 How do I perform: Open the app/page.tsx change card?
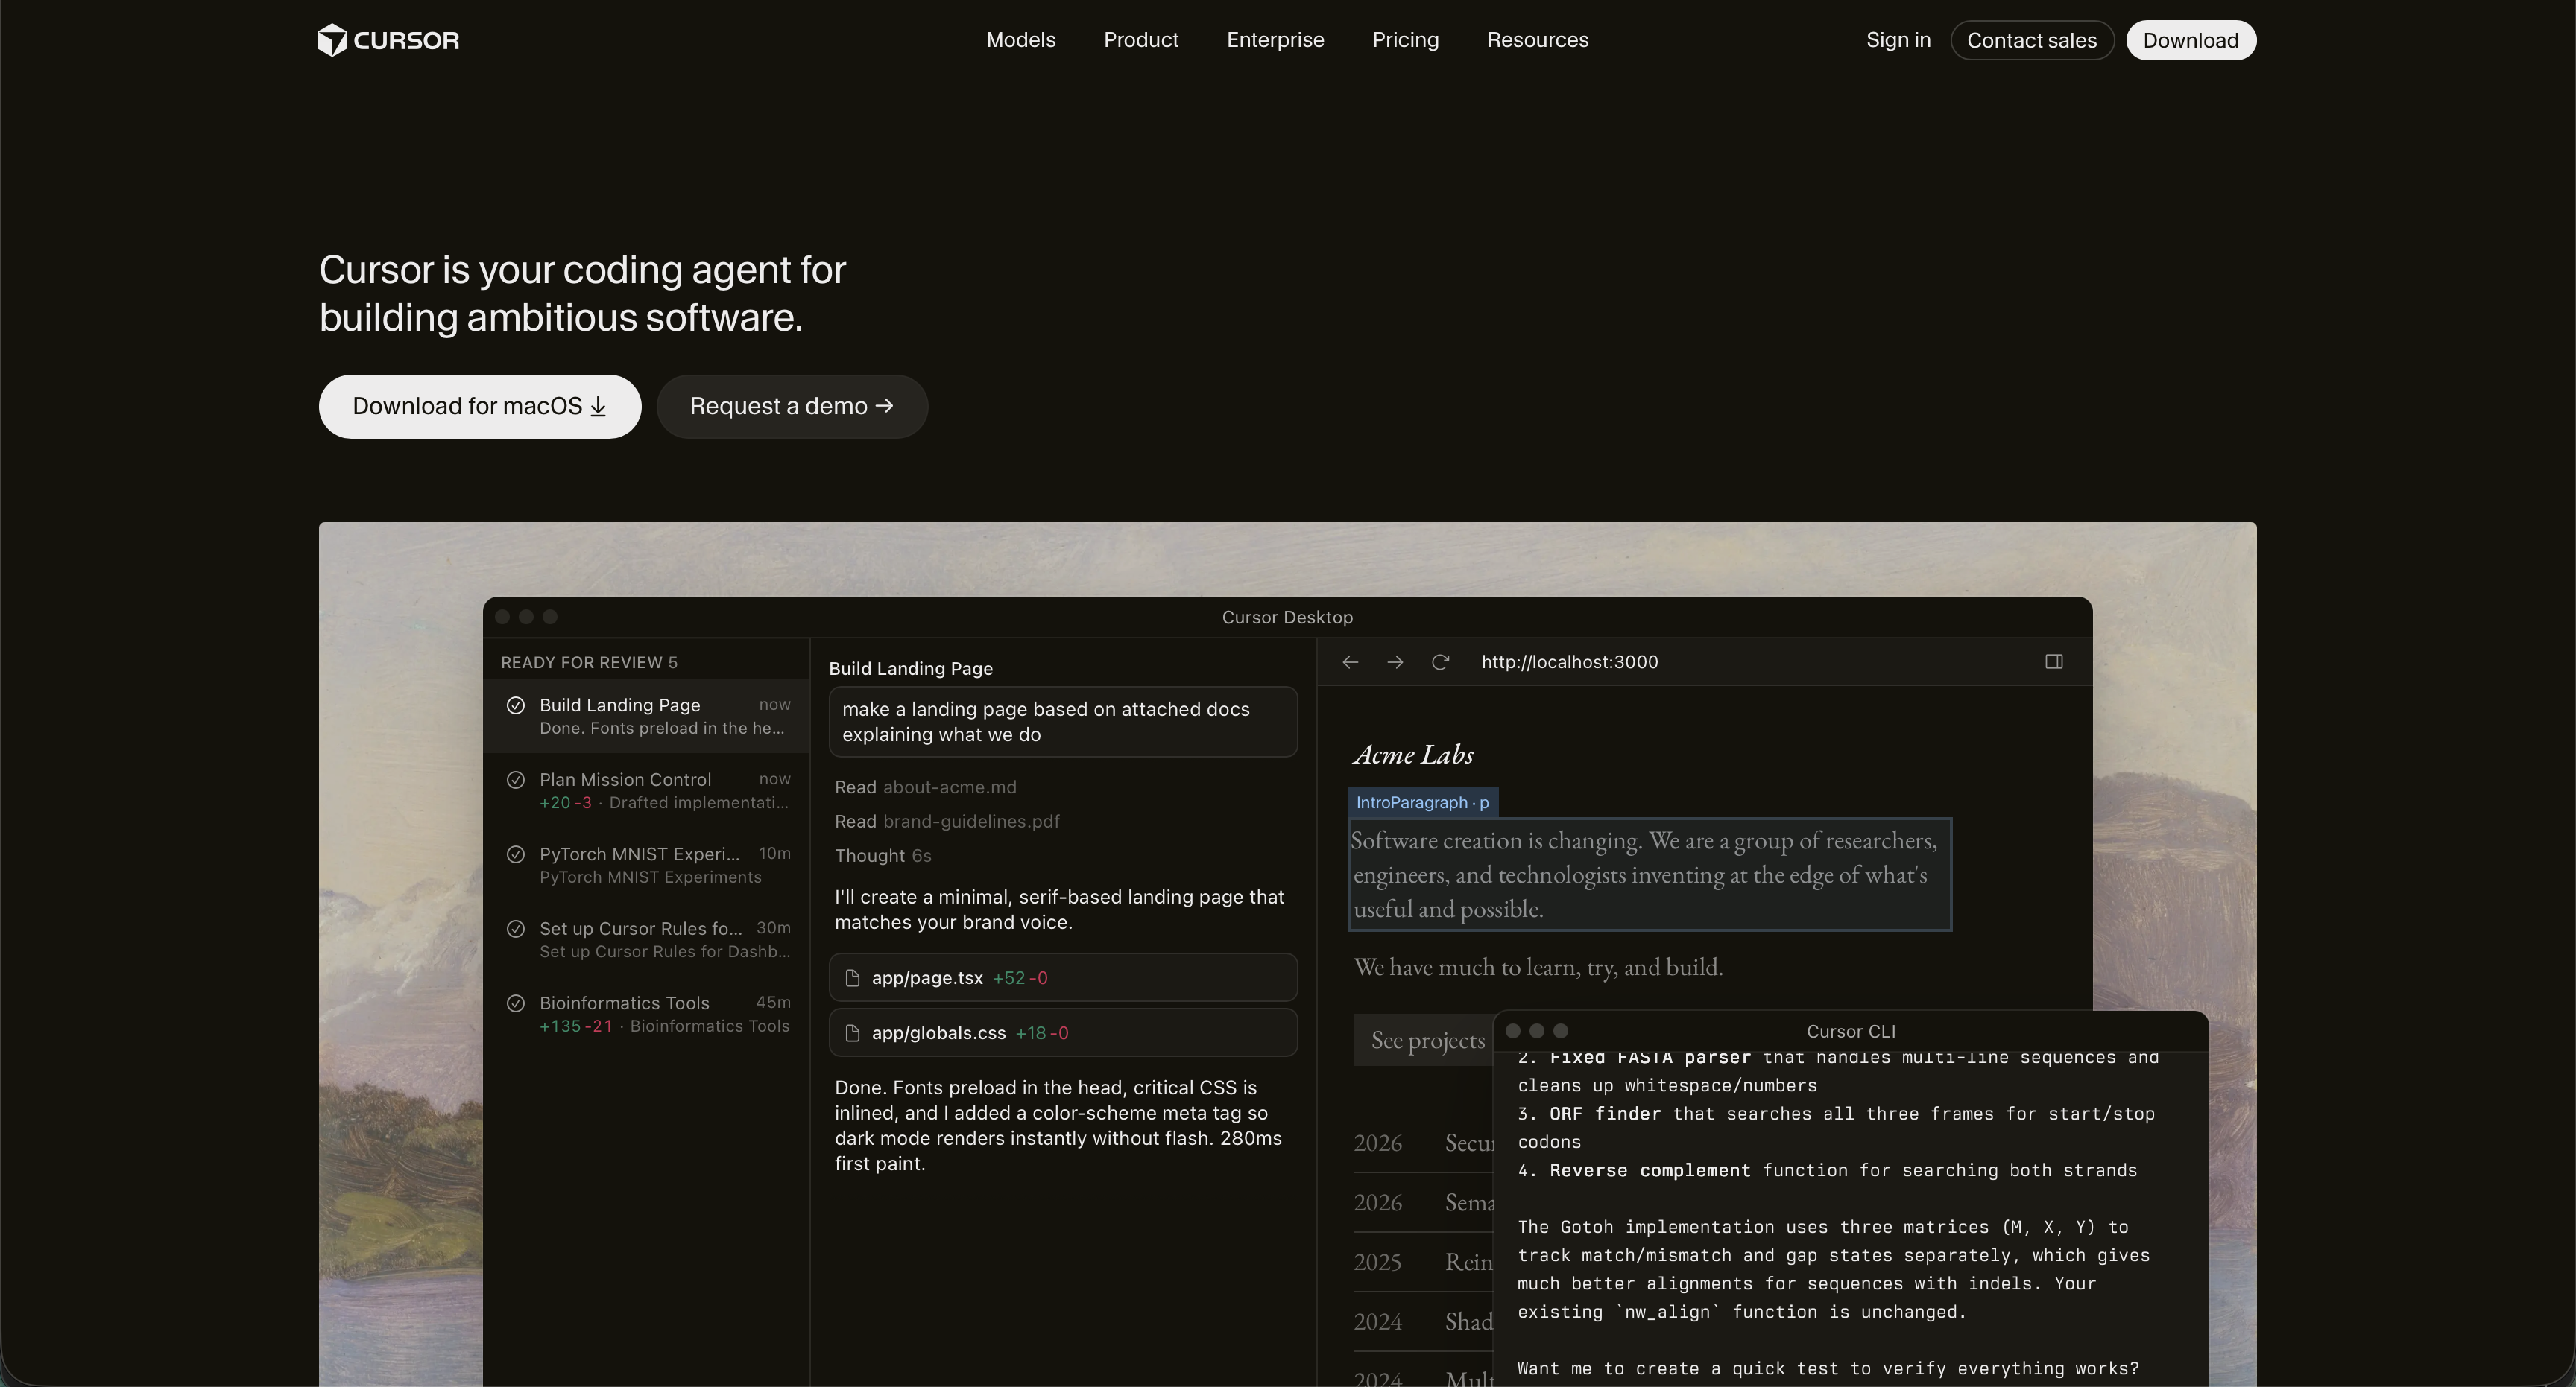pyautogui.click(x=1063, y=977)
